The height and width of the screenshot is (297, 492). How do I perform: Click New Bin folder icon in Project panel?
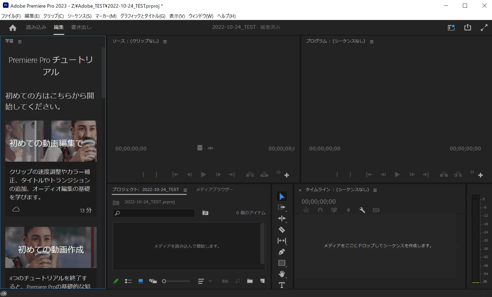click(250, 281)
